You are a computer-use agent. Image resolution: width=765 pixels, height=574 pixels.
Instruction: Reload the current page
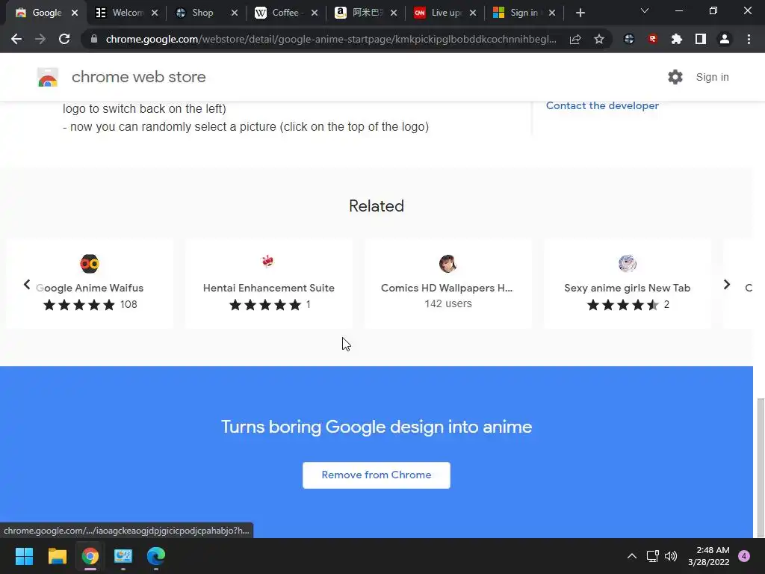point(64,39)
